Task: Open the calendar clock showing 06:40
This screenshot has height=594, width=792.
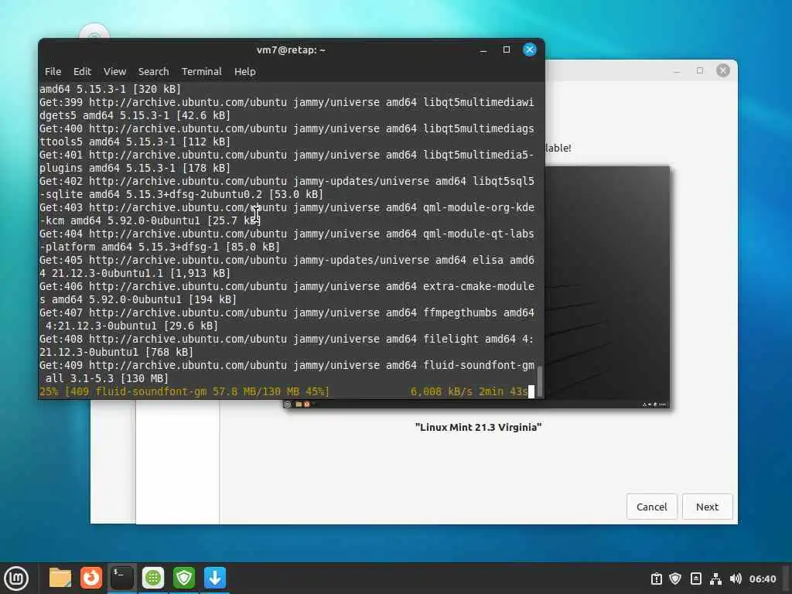Action: click(x=762, y=579)
